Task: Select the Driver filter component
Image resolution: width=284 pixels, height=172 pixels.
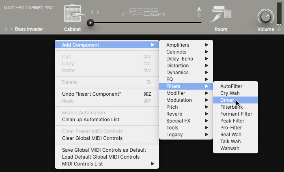Action: pyautogui.click(x=235, y=100)
